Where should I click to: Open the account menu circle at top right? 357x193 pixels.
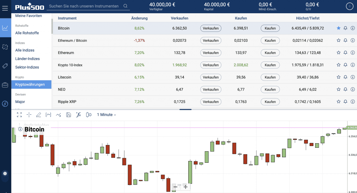point(349,6)
